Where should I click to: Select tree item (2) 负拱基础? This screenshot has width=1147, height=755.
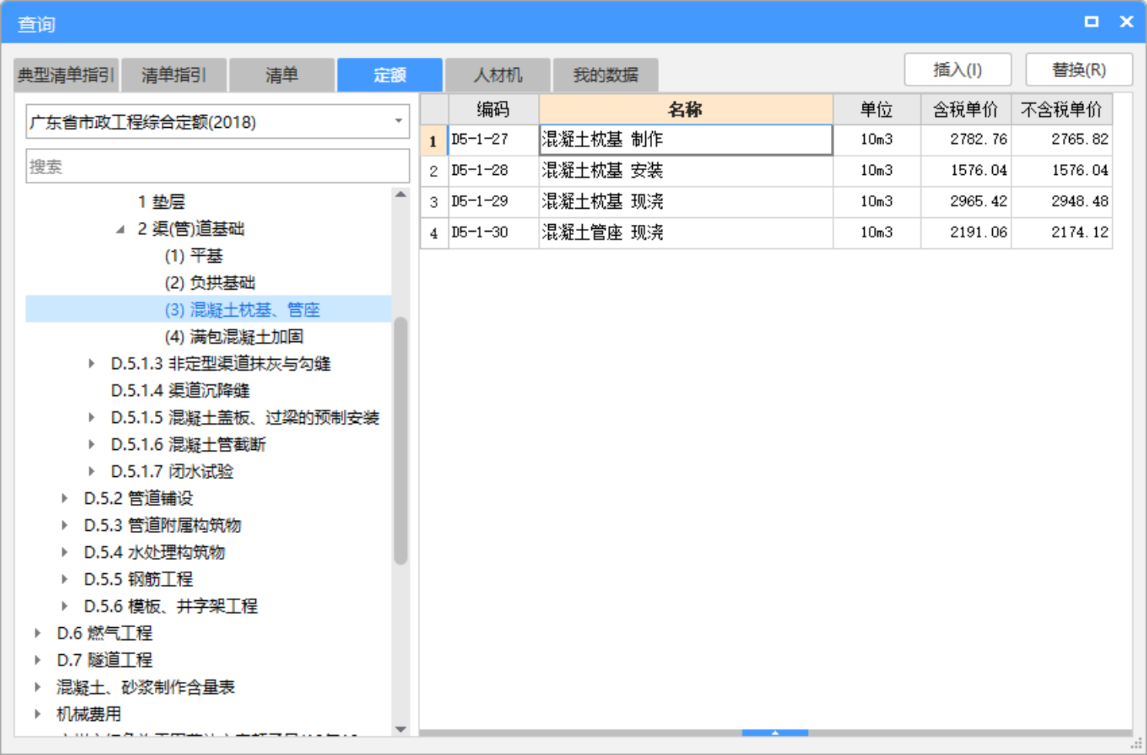[210, 283]
